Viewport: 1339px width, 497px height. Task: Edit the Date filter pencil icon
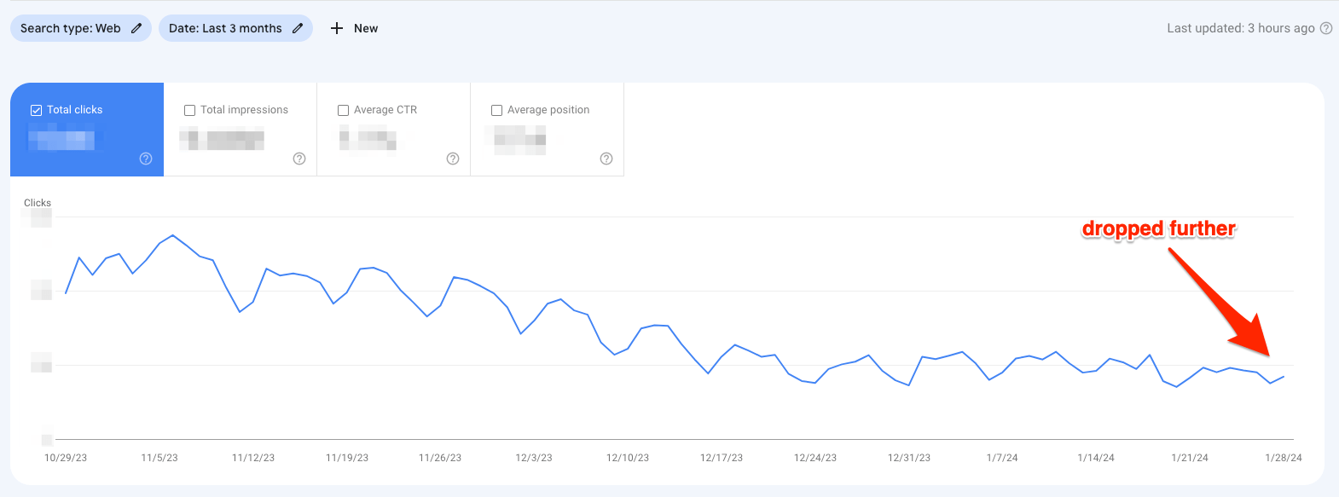(298, 28)
